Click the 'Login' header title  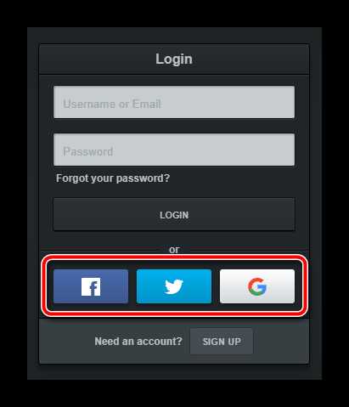(174, 59)
